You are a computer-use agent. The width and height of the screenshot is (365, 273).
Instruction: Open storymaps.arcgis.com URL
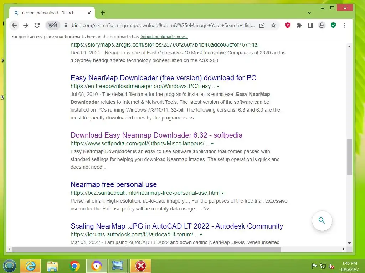click(164, 45)
